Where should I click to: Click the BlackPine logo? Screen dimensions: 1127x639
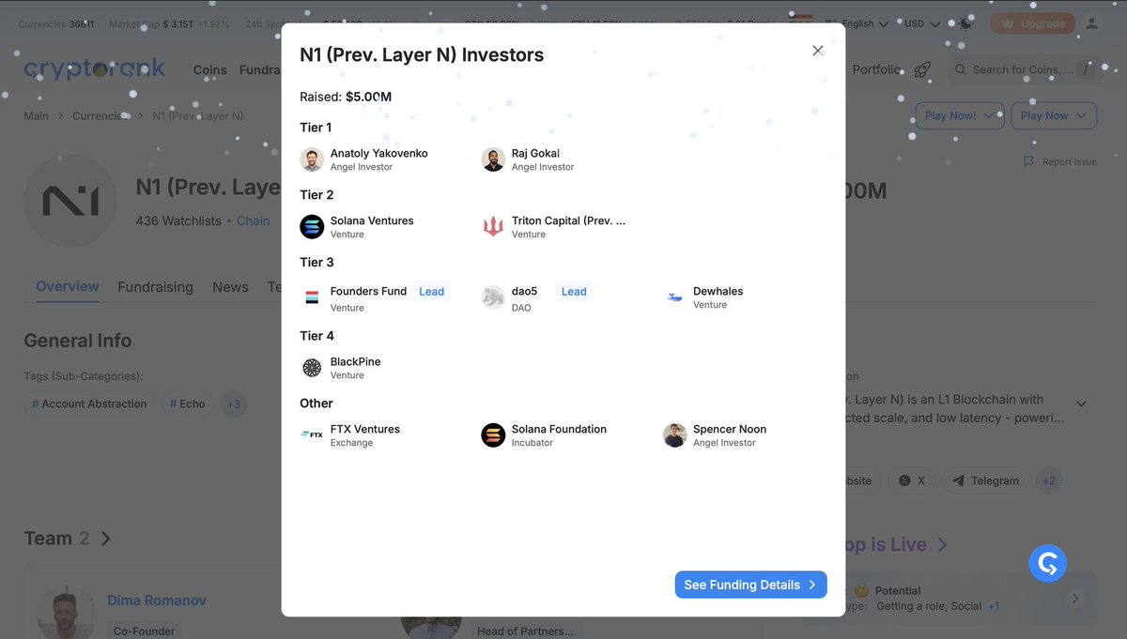click(312, 368)
